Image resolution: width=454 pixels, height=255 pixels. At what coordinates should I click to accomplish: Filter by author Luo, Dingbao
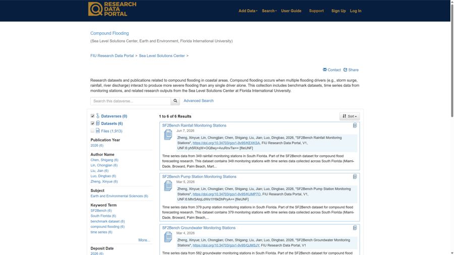pos(103,176)
